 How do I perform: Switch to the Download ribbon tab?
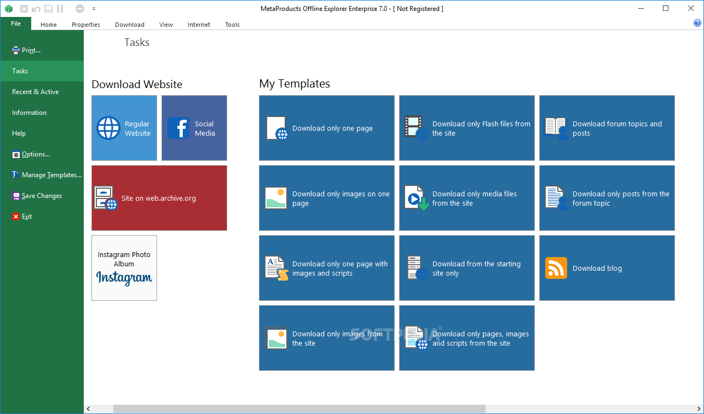pos(130,25)
